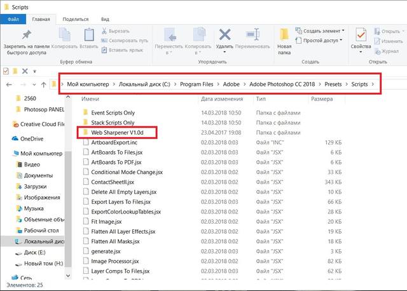Click the Forward navigation arrow
Viewport: 407px width, 291px height.
23,85
